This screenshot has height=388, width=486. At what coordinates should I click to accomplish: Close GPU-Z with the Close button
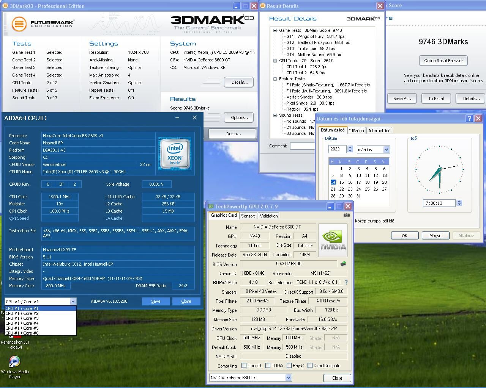pyautogui.click(x=337, y=378)
